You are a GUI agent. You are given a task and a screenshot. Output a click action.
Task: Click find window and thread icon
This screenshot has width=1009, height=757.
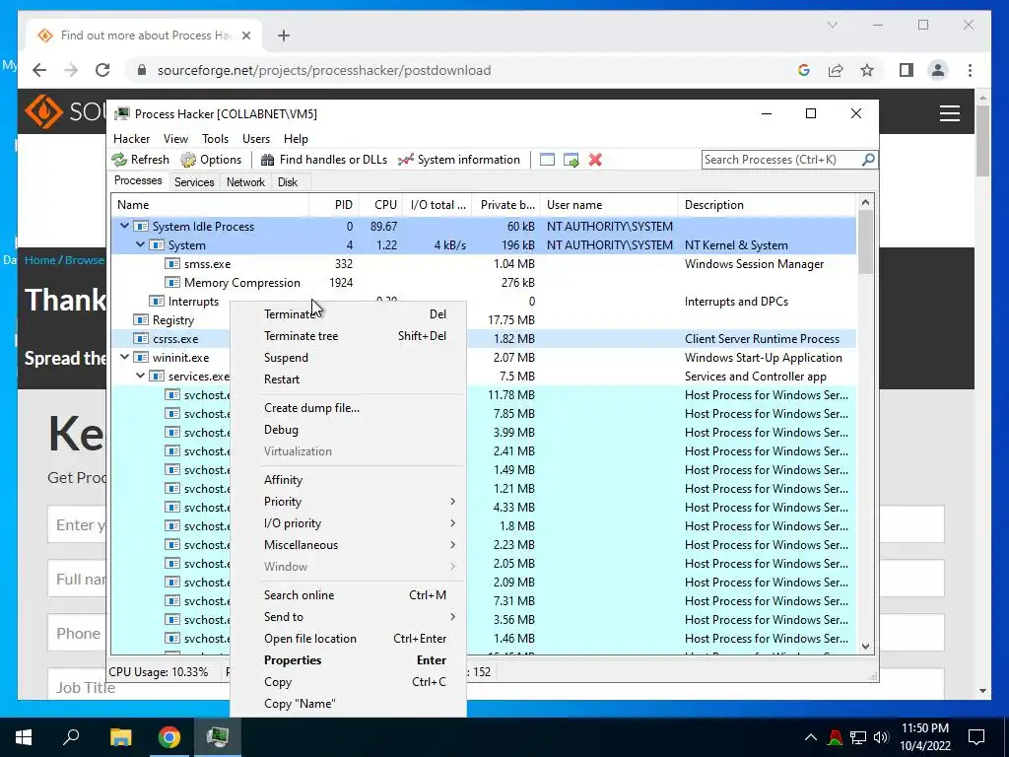point(571,160)
